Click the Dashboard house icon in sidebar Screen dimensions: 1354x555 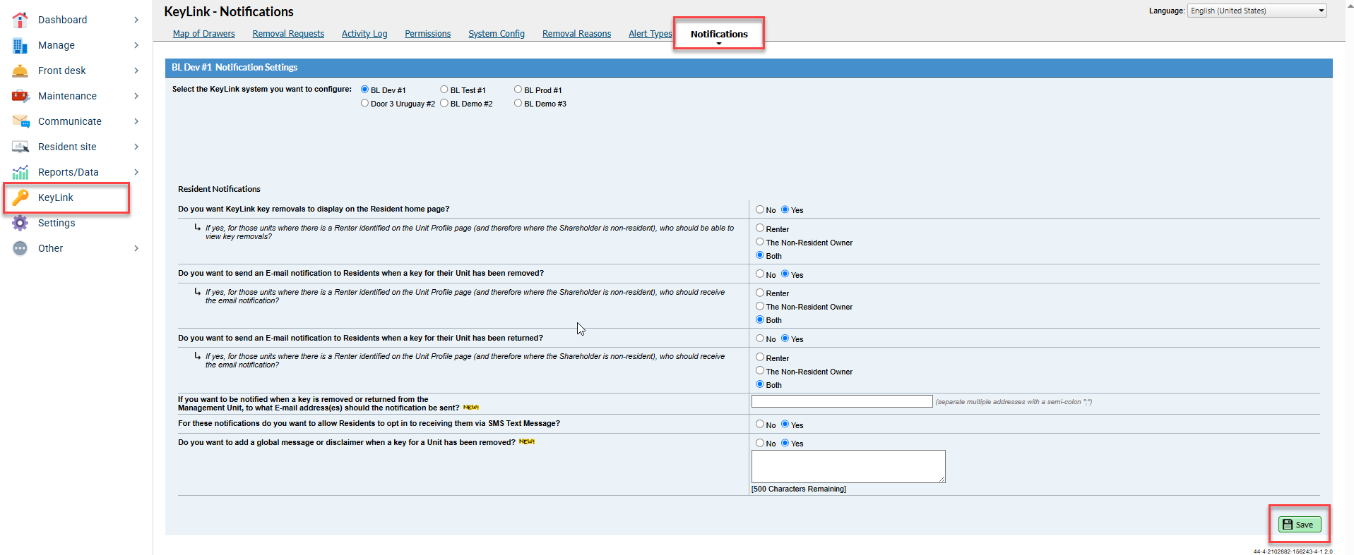tap(20, 20)
